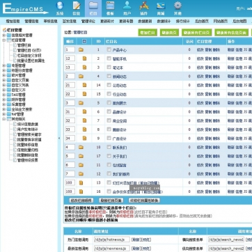
Task: Click the green 刷新首页 button
Action: (x=169, y=33)
